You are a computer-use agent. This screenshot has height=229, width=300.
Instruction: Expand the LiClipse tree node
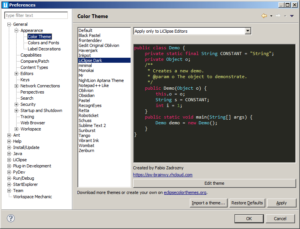(9, 160)
